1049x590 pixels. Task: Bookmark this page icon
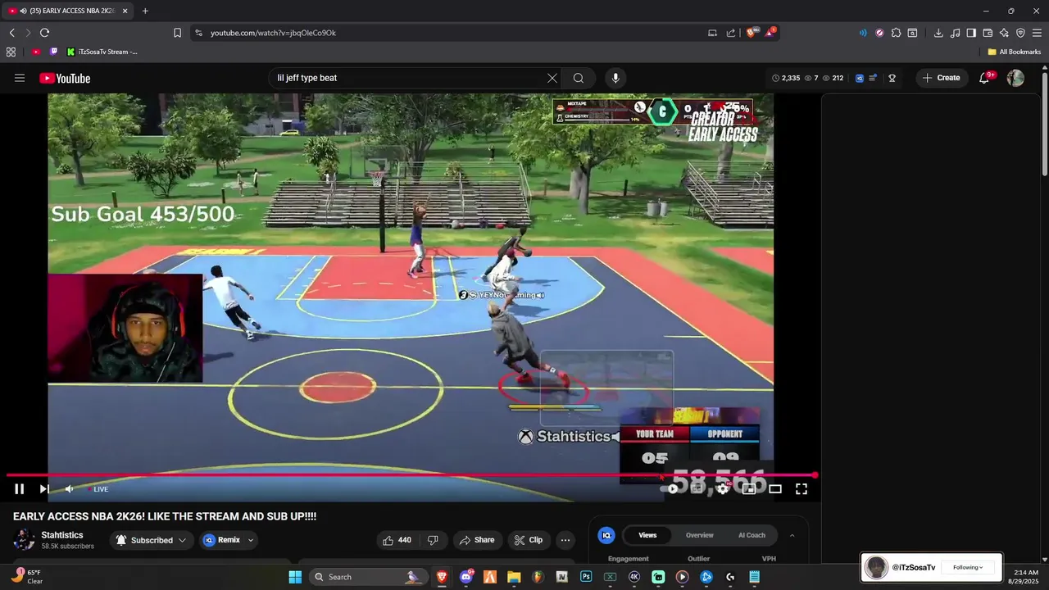pyautogui.click(x=177, y=33)
